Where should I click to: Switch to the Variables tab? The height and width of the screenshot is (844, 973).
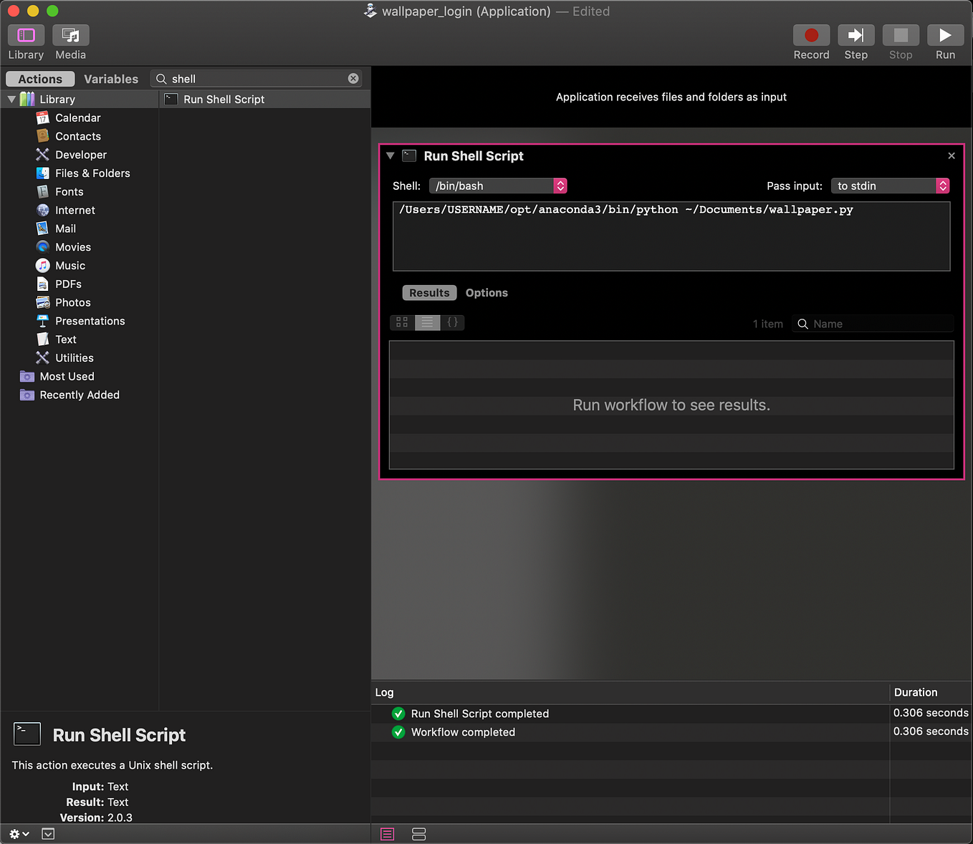[111, 79]
